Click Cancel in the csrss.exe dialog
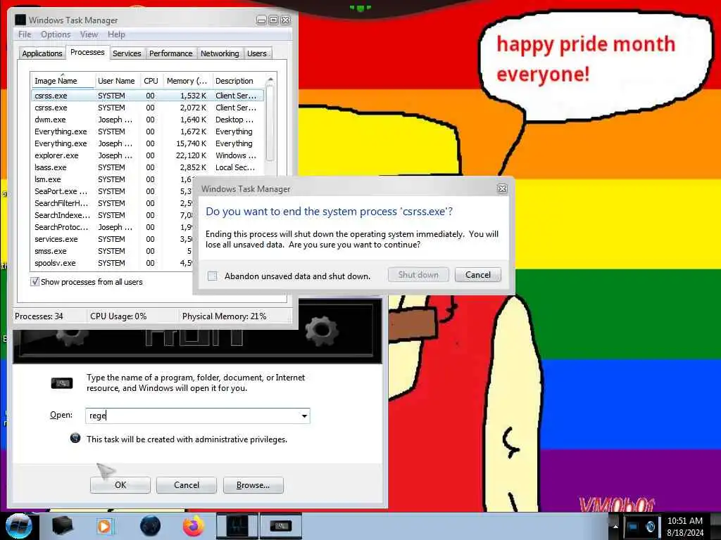The height and width of the screenshot is (540, 721). (x=478, y=275)
